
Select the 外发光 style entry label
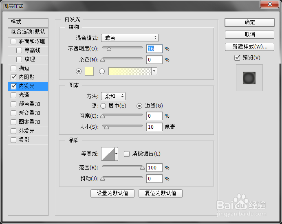coord(27,131)
